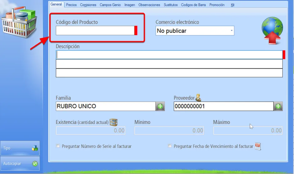Switch to the Imagen tab
Image resolution: width=294 pixels, height=174 pixels.
click(x=129, y=5)
